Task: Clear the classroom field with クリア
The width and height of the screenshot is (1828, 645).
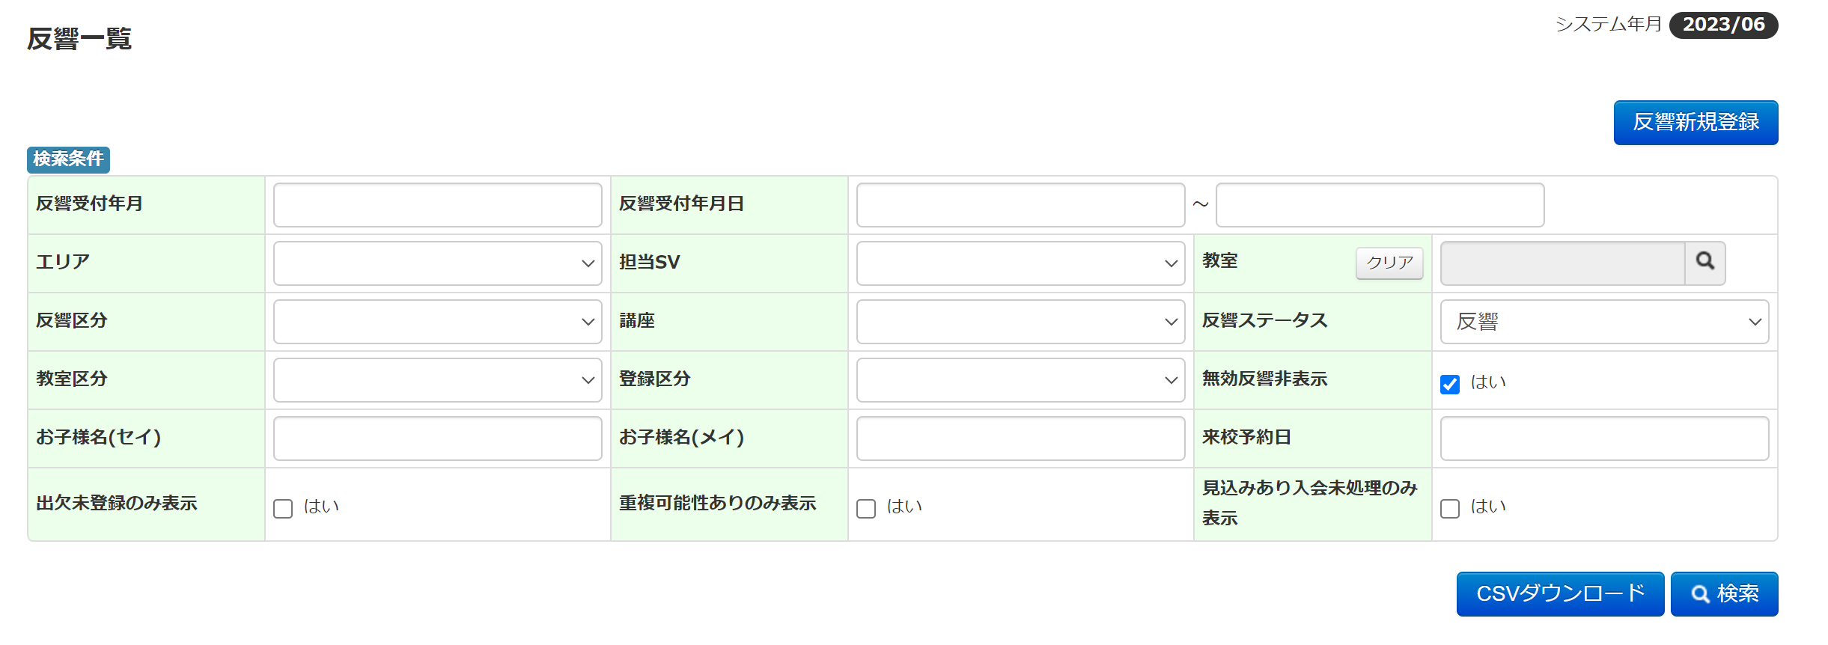Action: tap(1389, 263)
